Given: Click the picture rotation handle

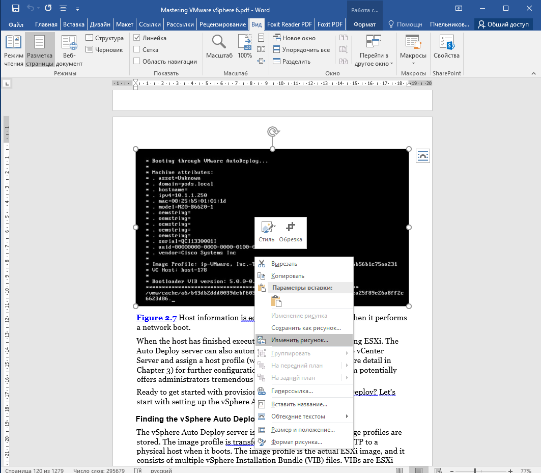Looking at the screenshot, I should tap(273, 131).
